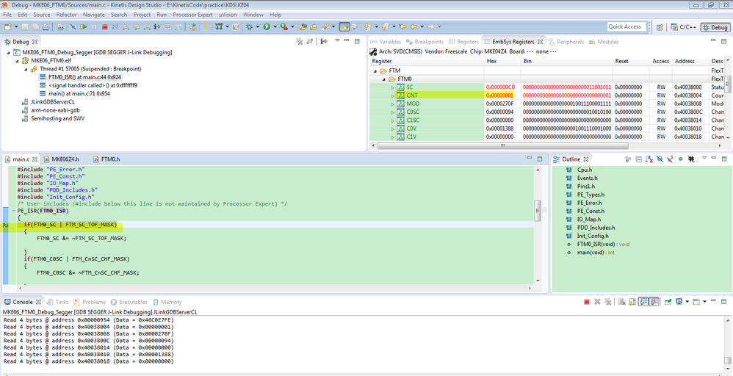The image size is (733, 376).
Task: Click the Hex column header
Action: tap(502, 61)
